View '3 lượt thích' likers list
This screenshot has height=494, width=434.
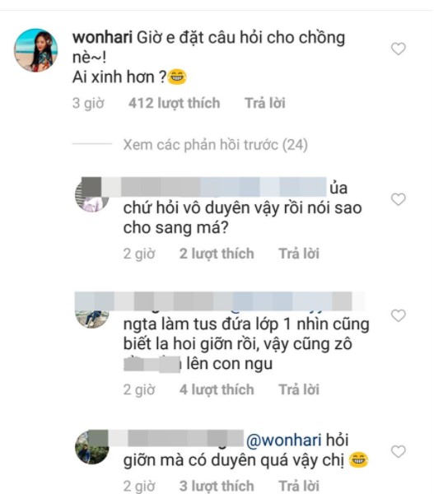point(217,486)
